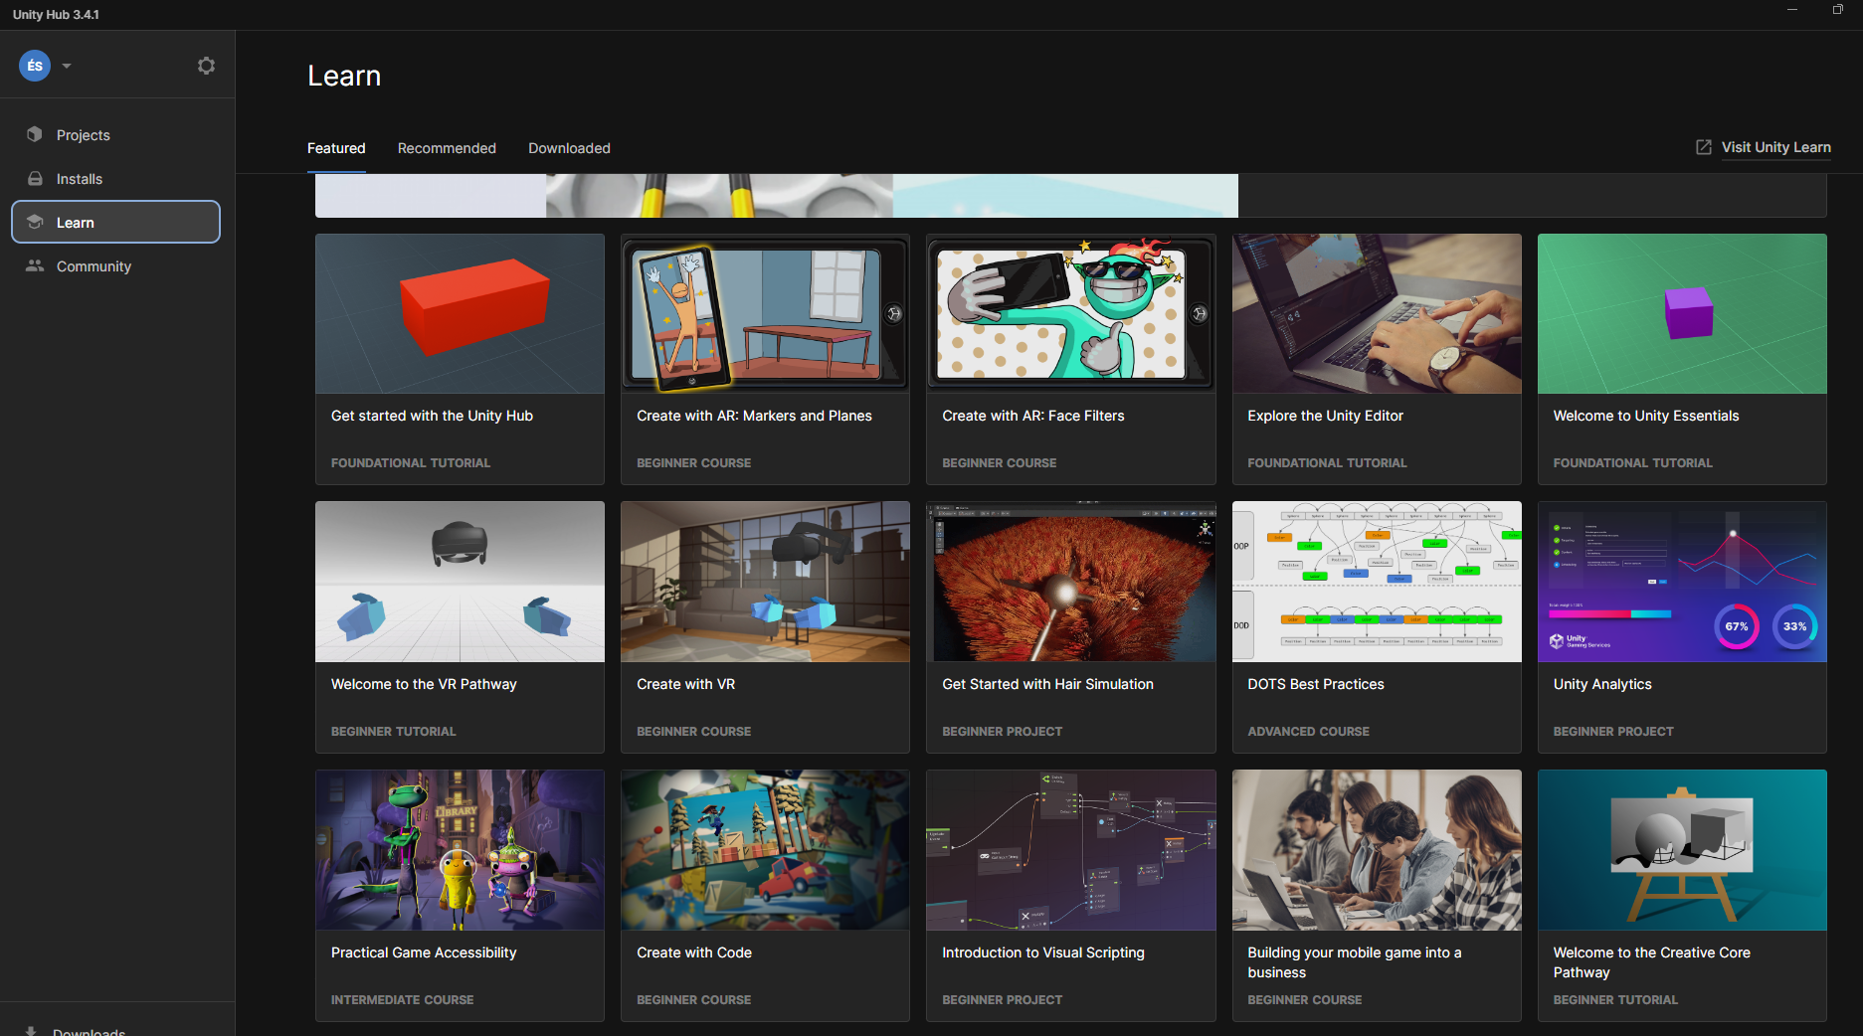
Task: Open Welcome to the Creative Core Pathway
Action: point(1682,895)
